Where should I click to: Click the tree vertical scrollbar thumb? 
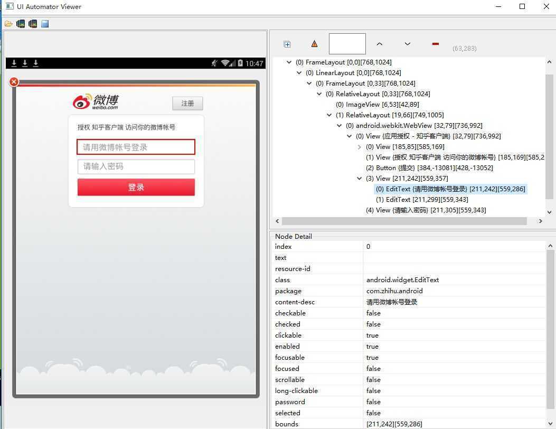[549, 137]
